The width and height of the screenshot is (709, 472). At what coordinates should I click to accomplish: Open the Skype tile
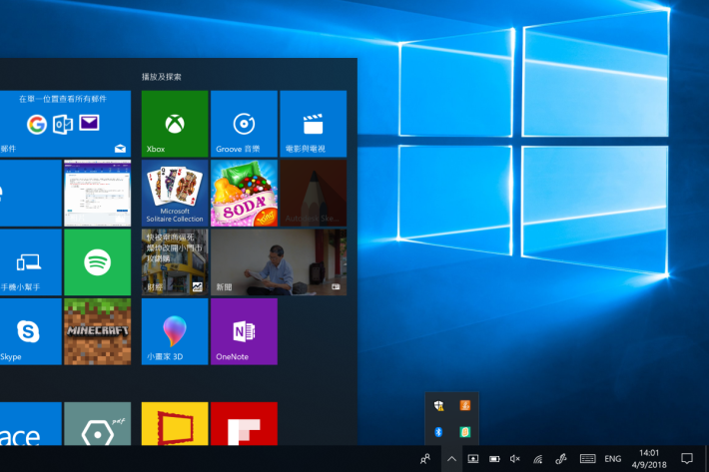30,331
